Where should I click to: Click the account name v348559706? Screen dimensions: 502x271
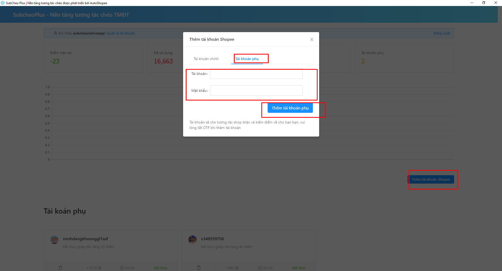pyautogui.click(x=212, y=239)
